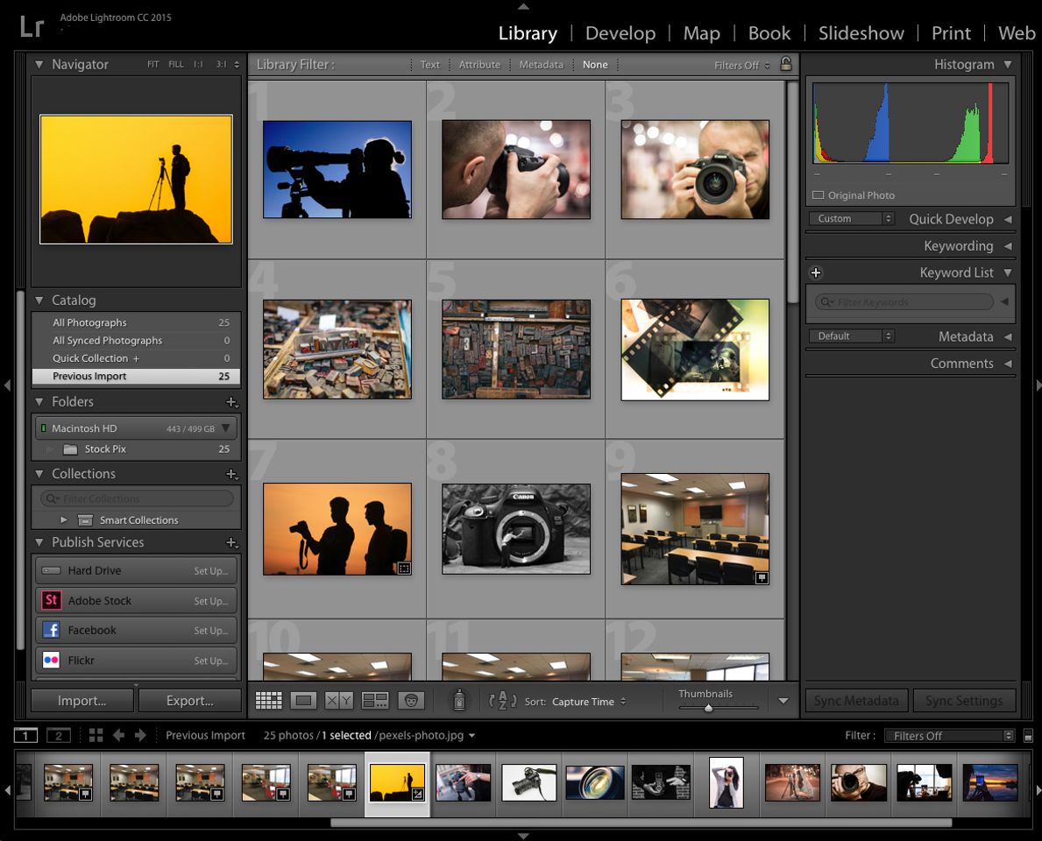Open second window display button 2
The width and height of the screenshot is (1042, 841).
coord(59,735)
